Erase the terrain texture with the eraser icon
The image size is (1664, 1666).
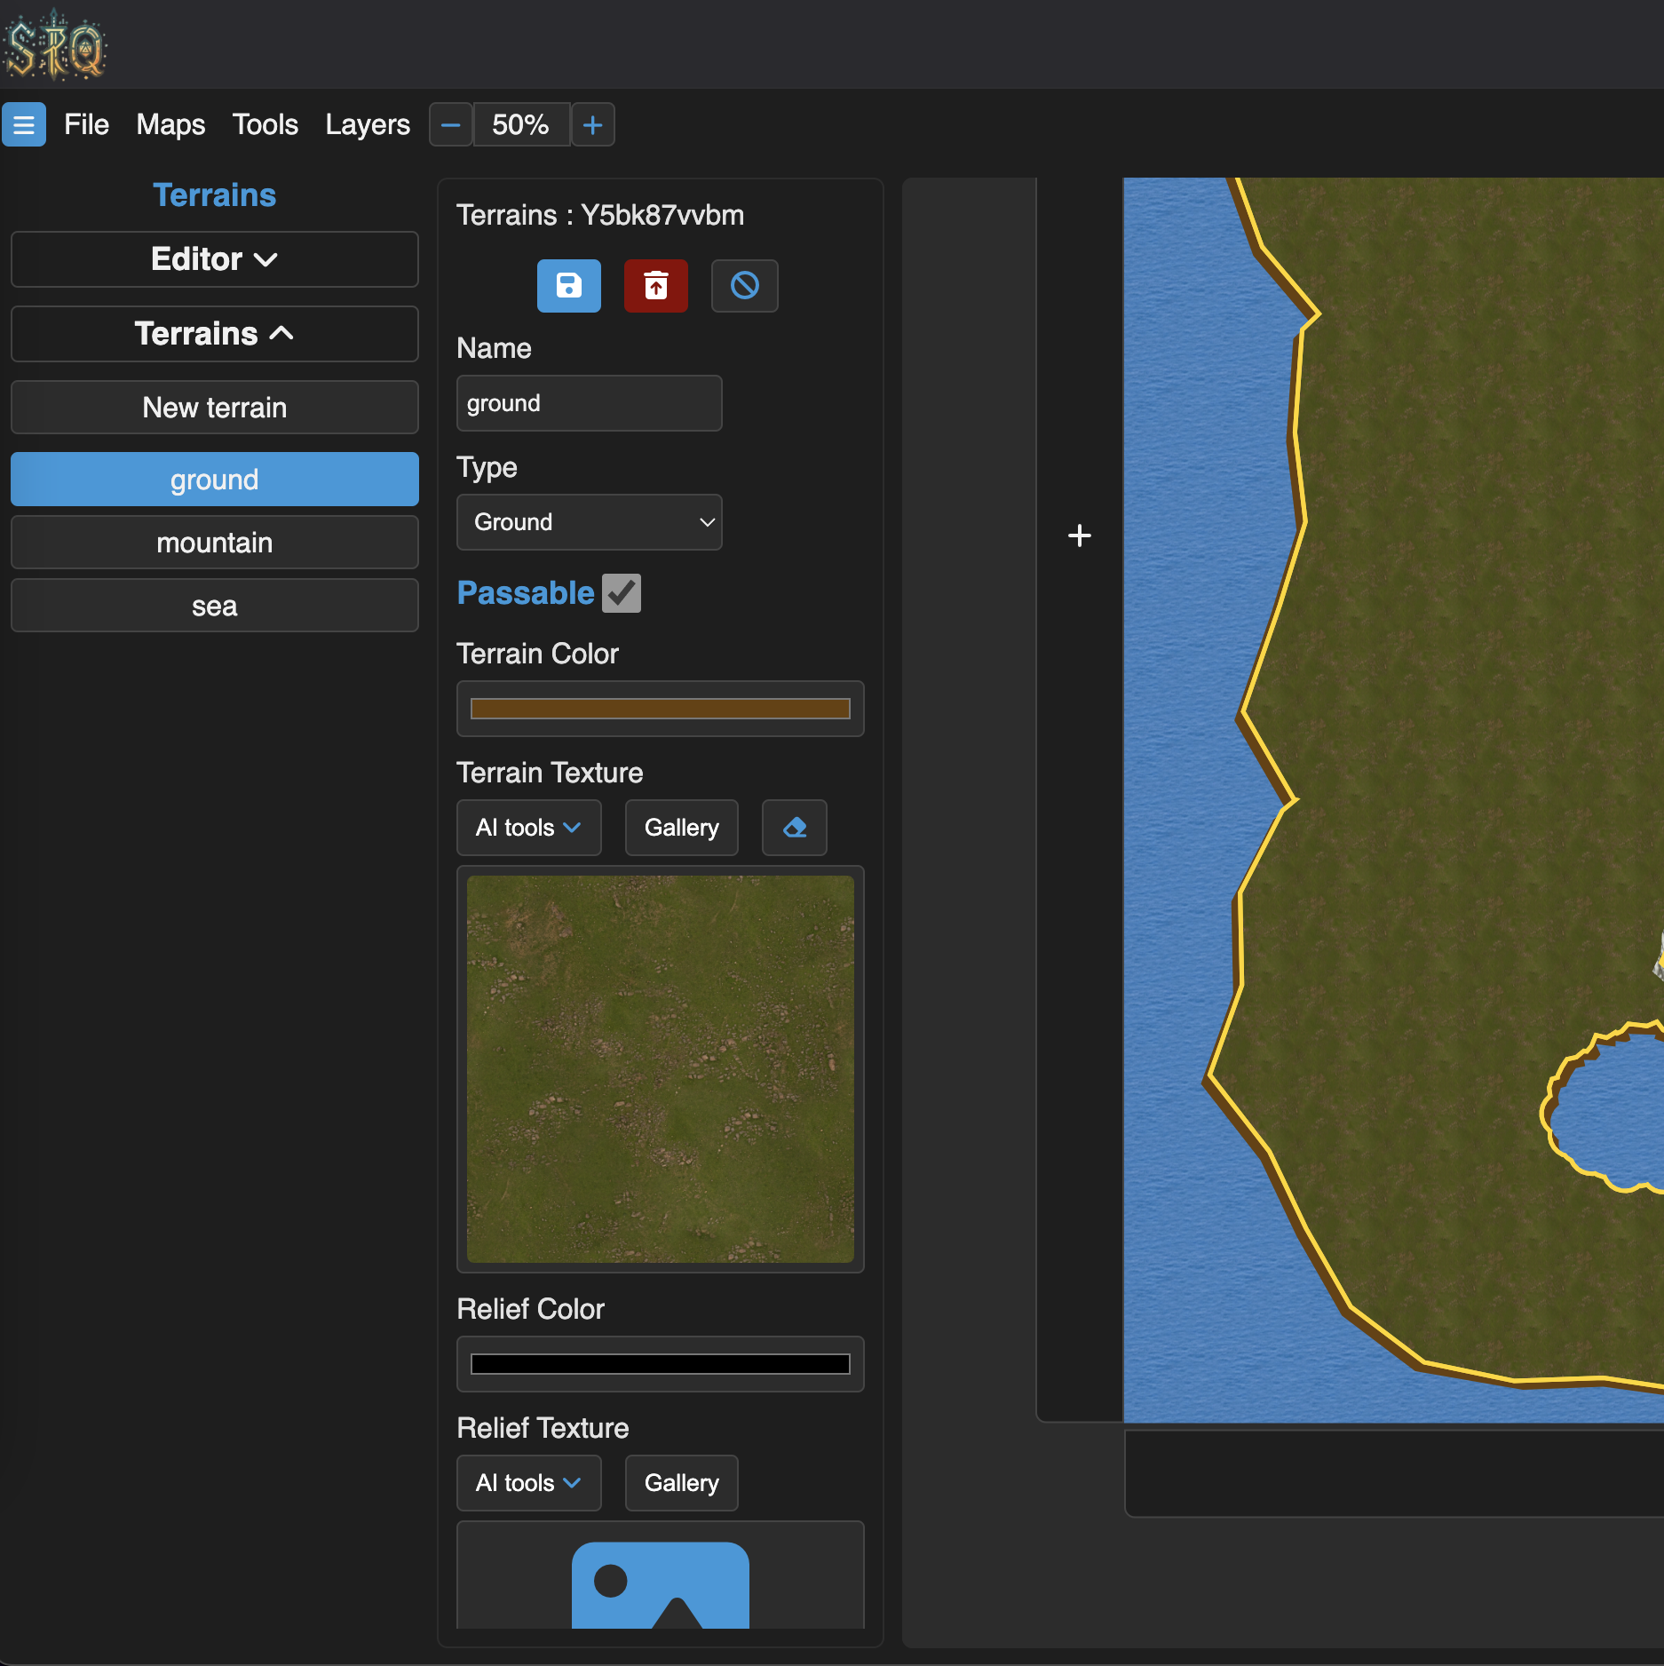(x=794, y=828)
